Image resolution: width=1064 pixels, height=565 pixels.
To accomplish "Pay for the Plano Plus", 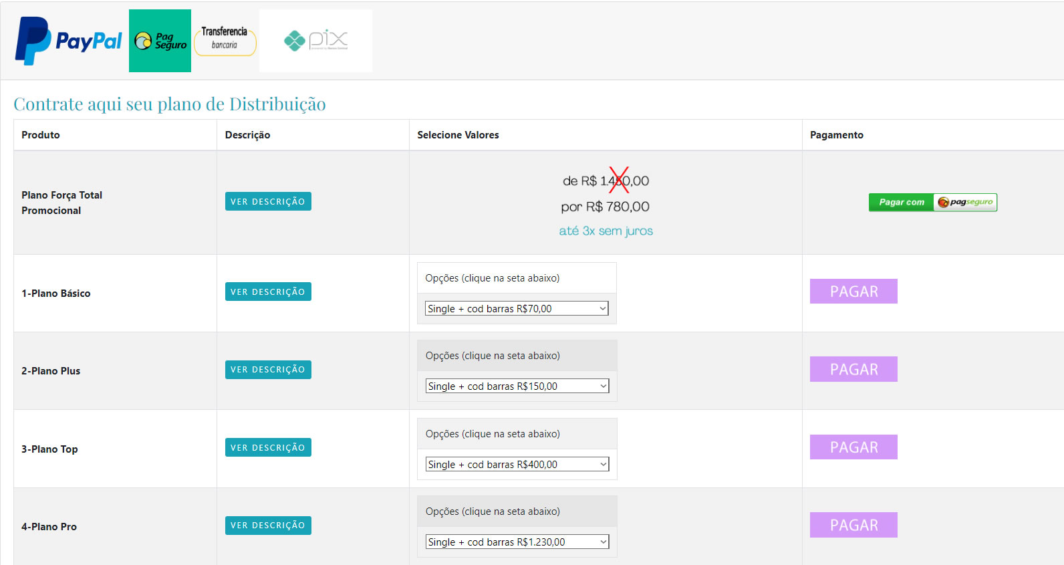I will click(x=853, y=369).
